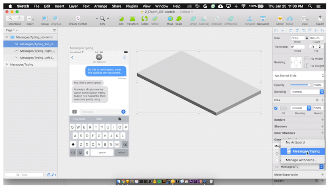Open the Apple menu
329x188 pixels.
(10, 6)
